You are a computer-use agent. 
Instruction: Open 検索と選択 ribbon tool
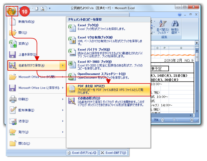tap(175, 27)
